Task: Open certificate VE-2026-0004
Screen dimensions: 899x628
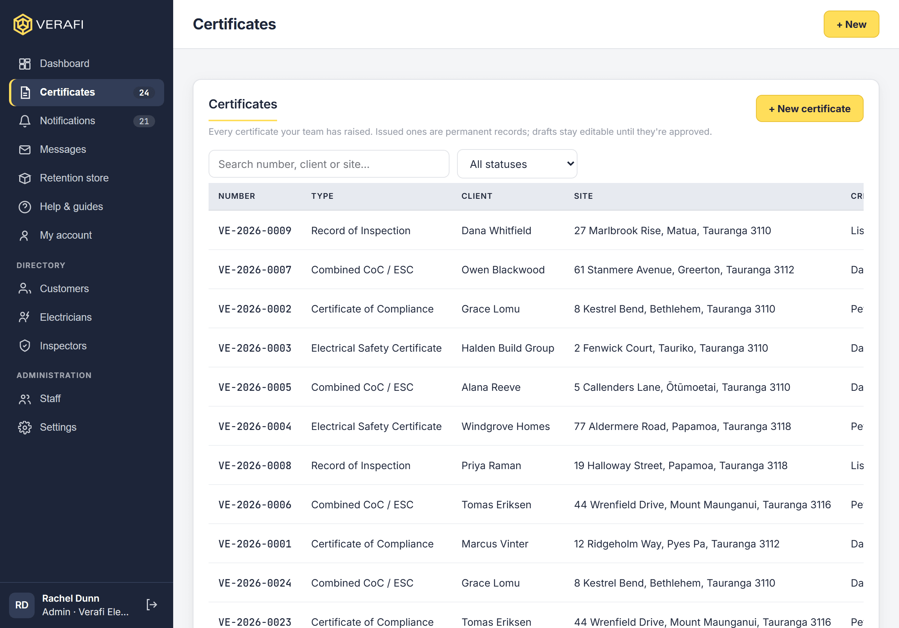Action: click(255, 426)
